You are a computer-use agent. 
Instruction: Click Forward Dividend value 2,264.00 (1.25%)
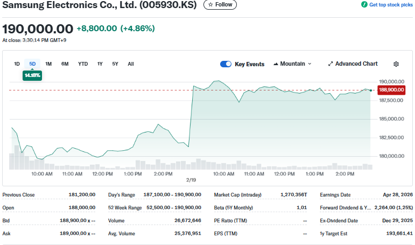click(x=393, y=208)
